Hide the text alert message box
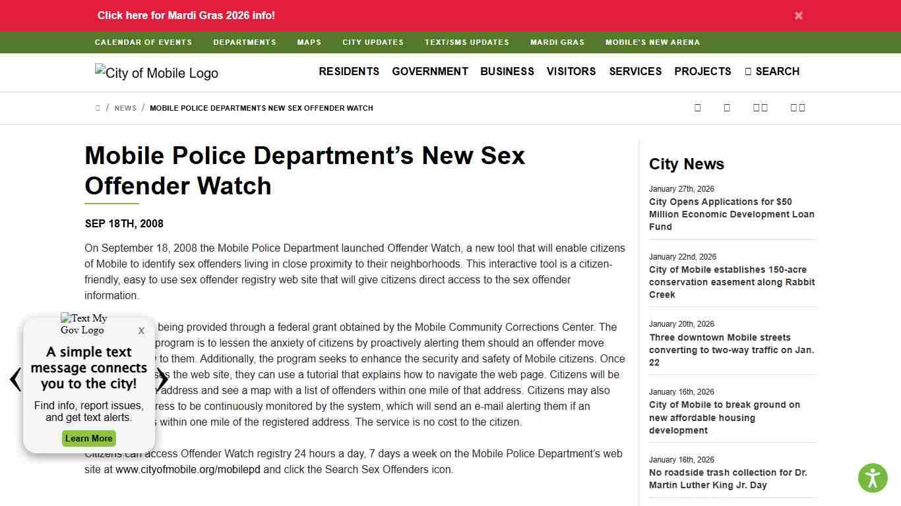 pos(141,331)
